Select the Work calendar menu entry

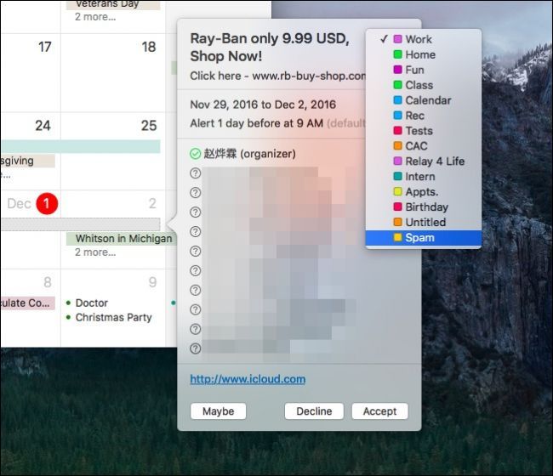(423, 39)
